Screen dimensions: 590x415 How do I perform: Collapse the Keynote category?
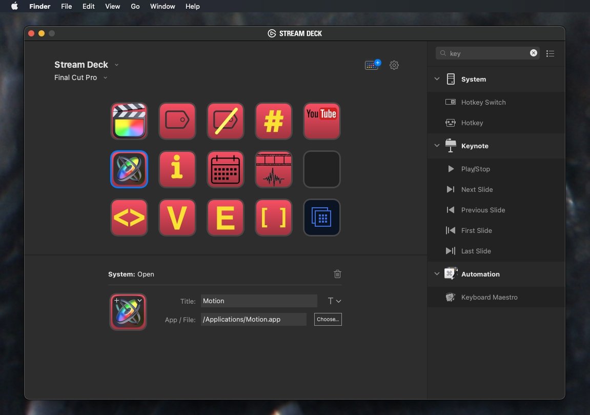point(437,145)
